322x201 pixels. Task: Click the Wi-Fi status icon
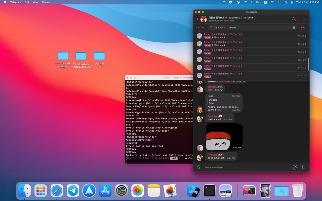272,2
